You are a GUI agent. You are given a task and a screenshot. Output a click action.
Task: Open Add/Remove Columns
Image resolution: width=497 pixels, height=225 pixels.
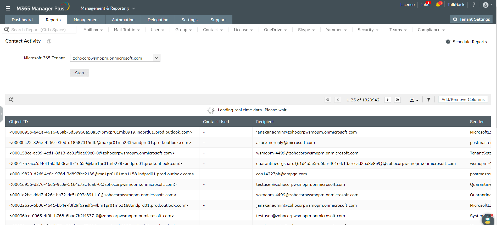tap(463, 100)
